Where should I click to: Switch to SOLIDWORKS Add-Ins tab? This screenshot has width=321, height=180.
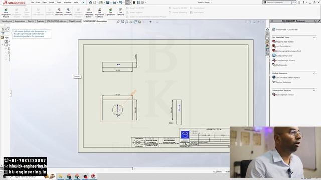57,21
